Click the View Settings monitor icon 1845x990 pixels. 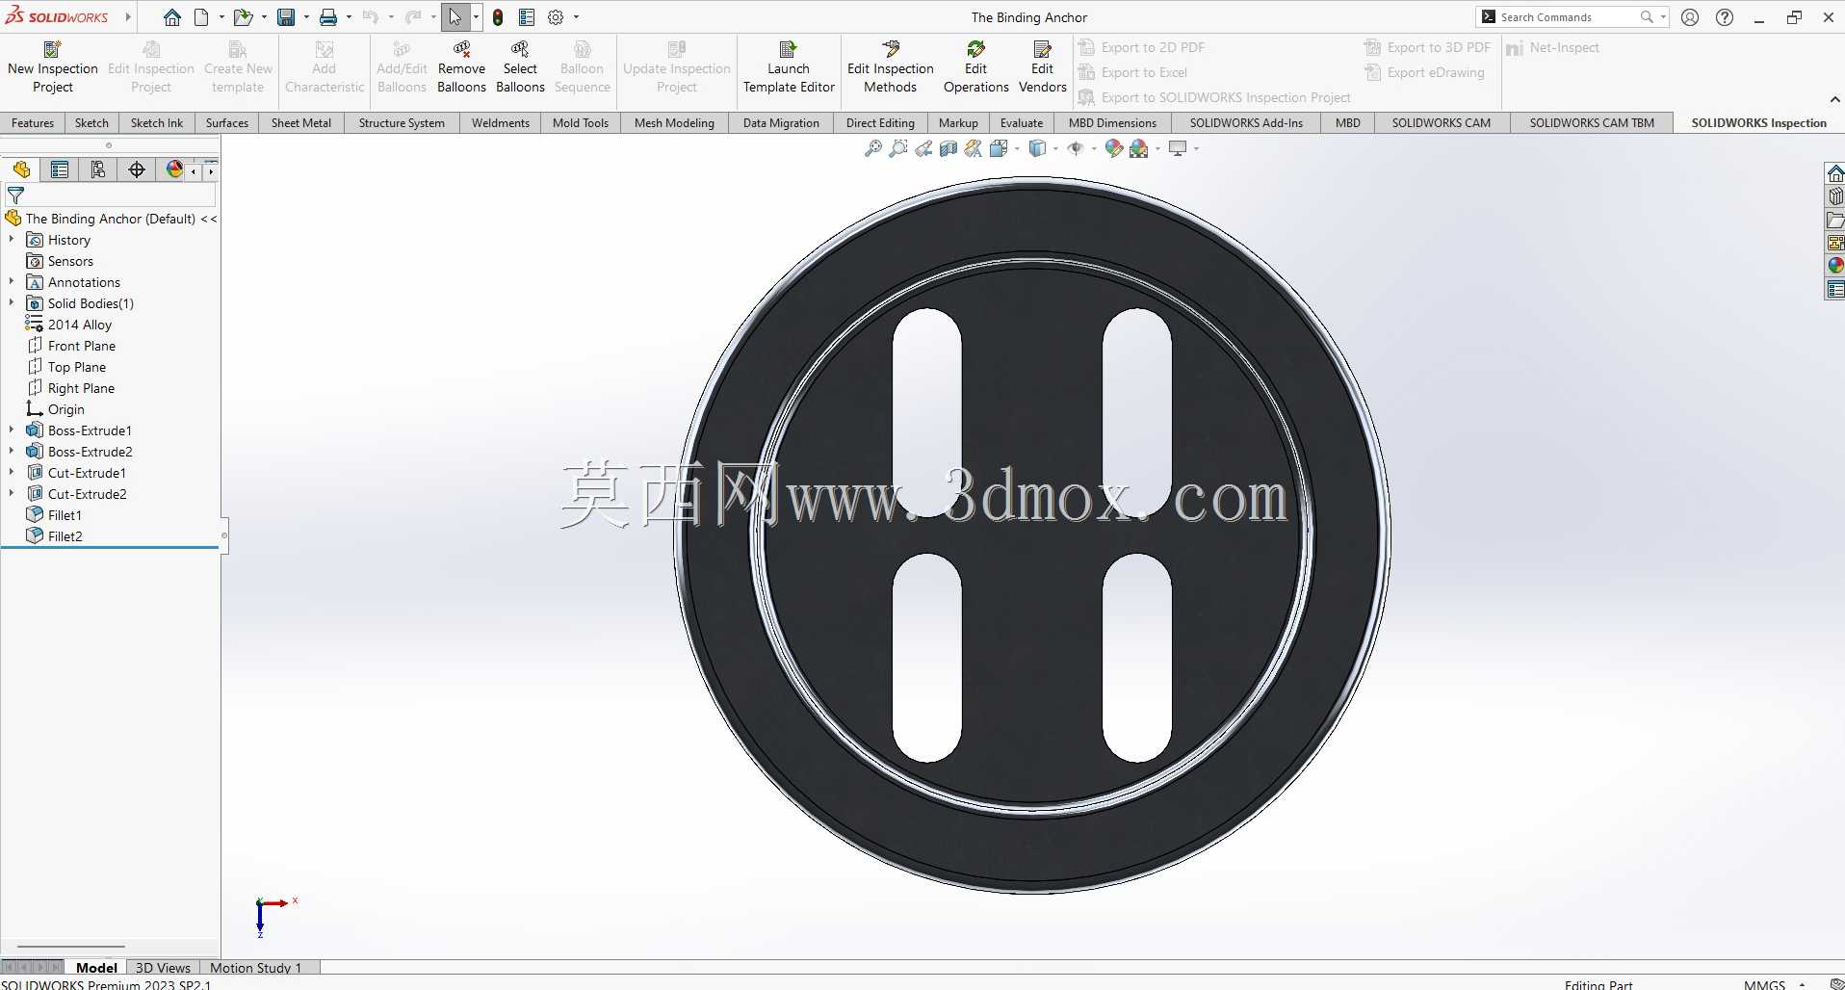1178,148
